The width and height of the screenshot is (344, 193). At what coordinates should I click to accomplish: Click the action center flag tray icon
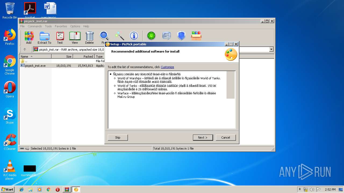tap(318, 190)
